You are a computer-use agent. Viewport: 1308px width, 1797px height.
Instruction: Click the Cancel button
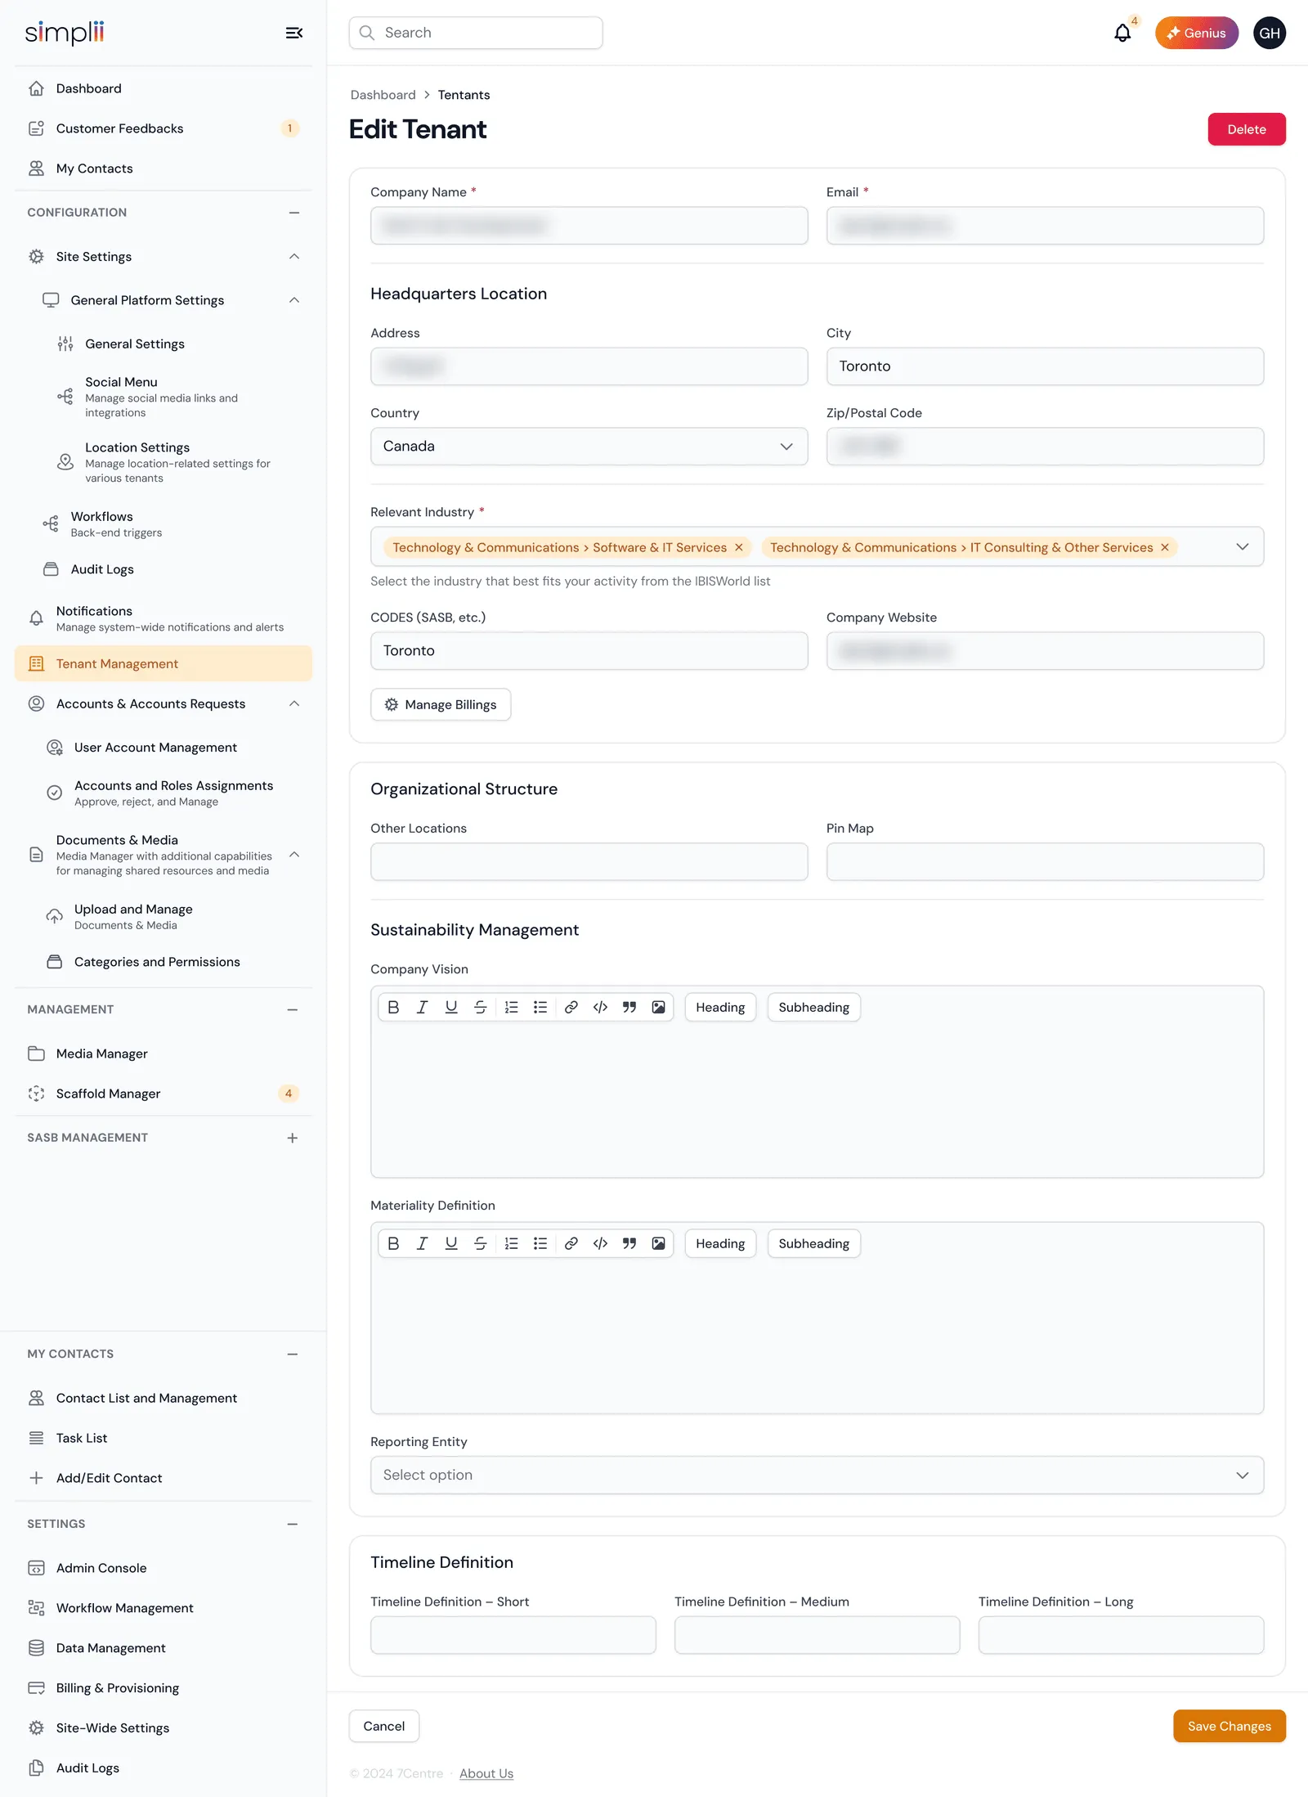(383, 1726)
